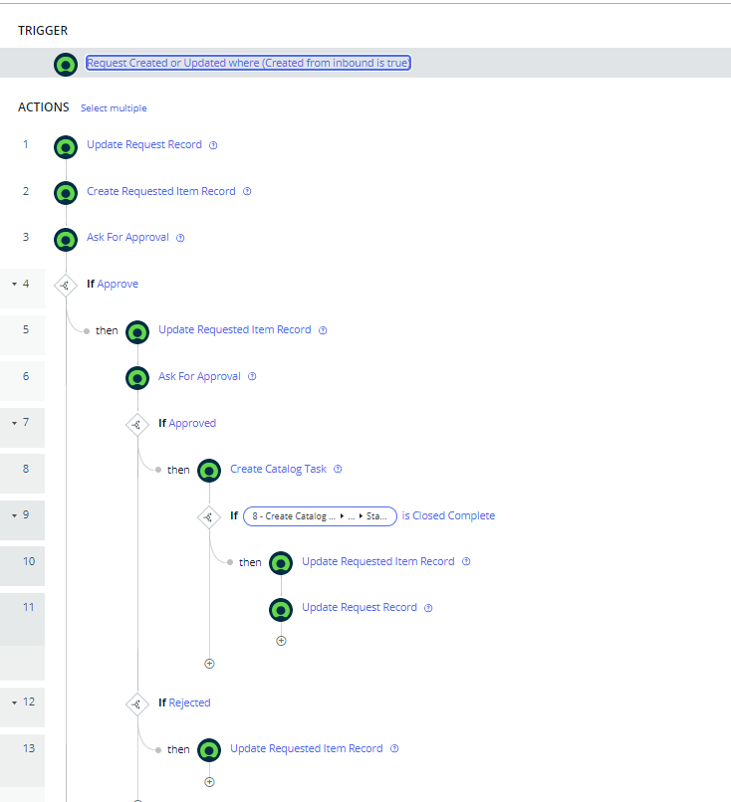Click step 3 Ask For Approval green icon
The width and height of the screenshot is (731, 802).
[x=66, y=240]
